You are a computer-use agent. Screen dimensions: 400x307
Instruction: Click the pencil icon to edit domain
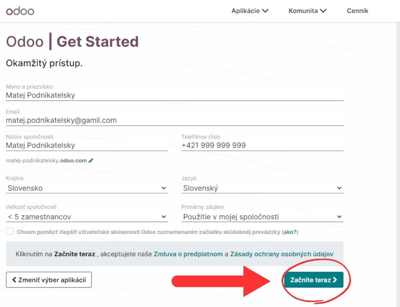(x=91, y=160)
